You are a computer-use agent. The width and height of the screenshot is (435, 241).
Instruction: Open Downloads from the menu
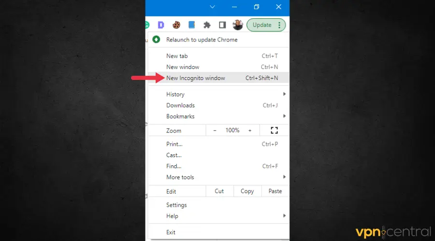pos(218,106)
